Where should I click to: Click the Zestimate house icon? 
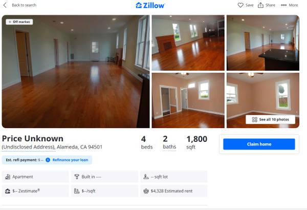(8, 191)
